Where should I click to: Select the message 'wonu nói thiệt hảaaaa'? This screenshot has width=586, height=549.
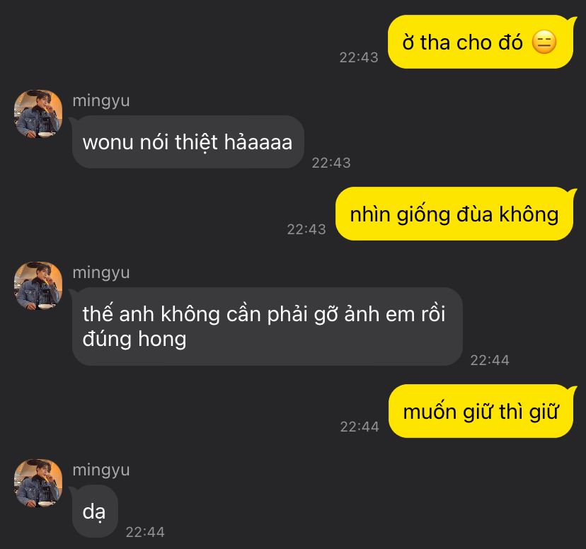(x=188, y=142)
